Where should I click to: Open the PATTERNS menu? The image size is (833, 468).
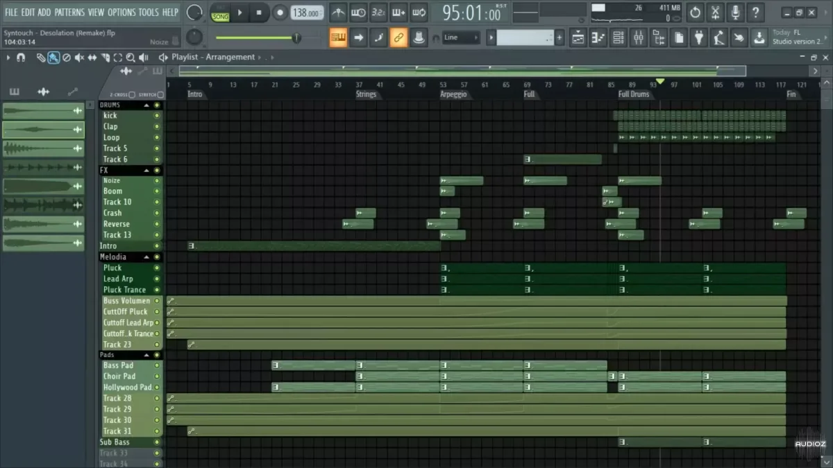(69, 12)
